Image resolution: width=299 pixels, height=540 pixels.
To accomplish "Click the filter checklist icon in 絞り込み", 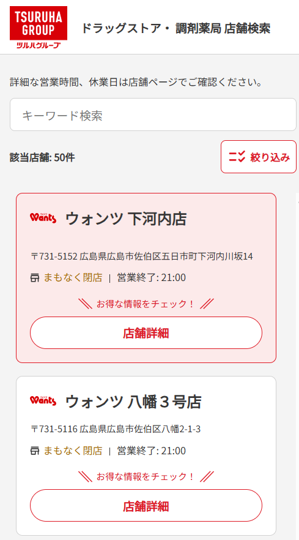I will pyautogui.click(x=237, y=157).
